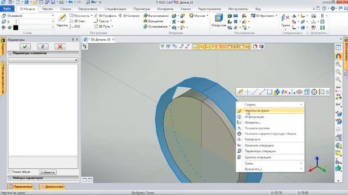Toggle second yellow selection filter in view toolbar
The width and height of the screenshot is (348, 195).
[x=201, y=47]
